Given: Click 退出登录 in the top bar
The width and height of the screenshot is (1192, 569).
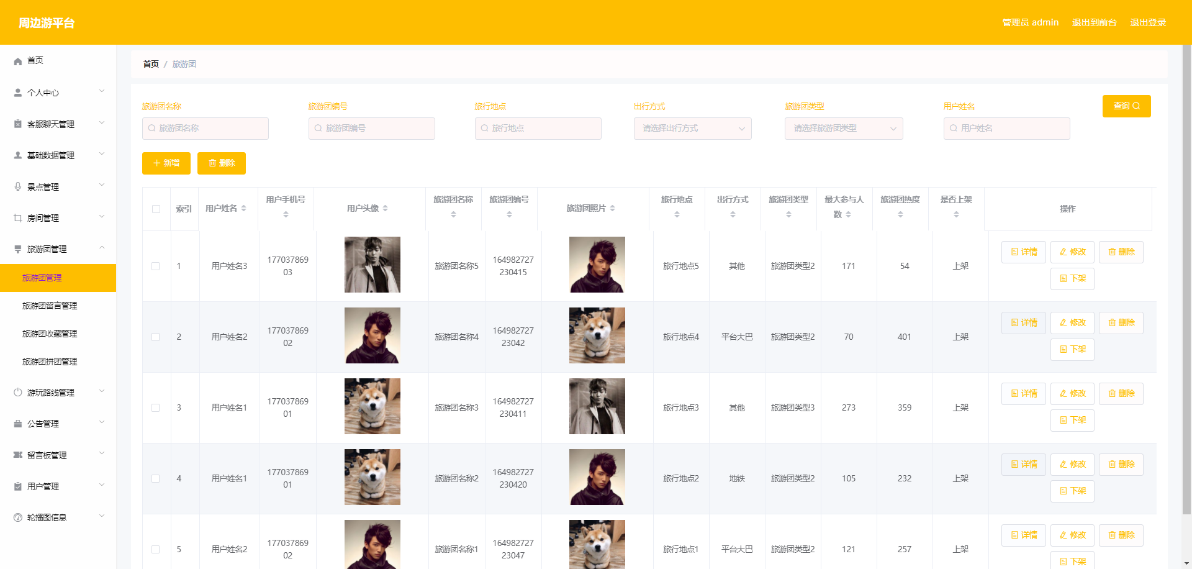Looking at the screenshot, I should coord(1148,22).
